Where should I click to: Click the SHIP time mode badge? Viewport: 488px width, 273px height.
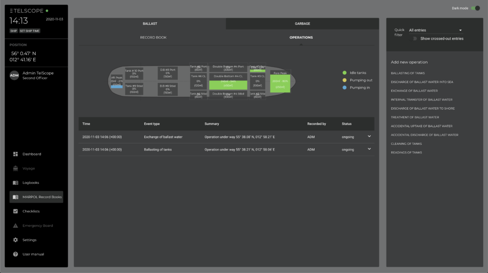13,31
